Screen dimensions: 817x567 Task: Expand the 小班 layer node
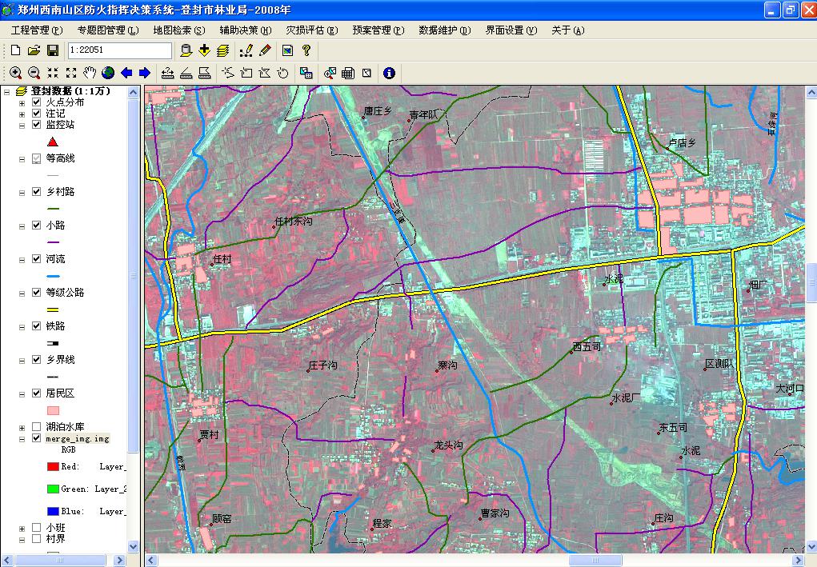point(22,528)
